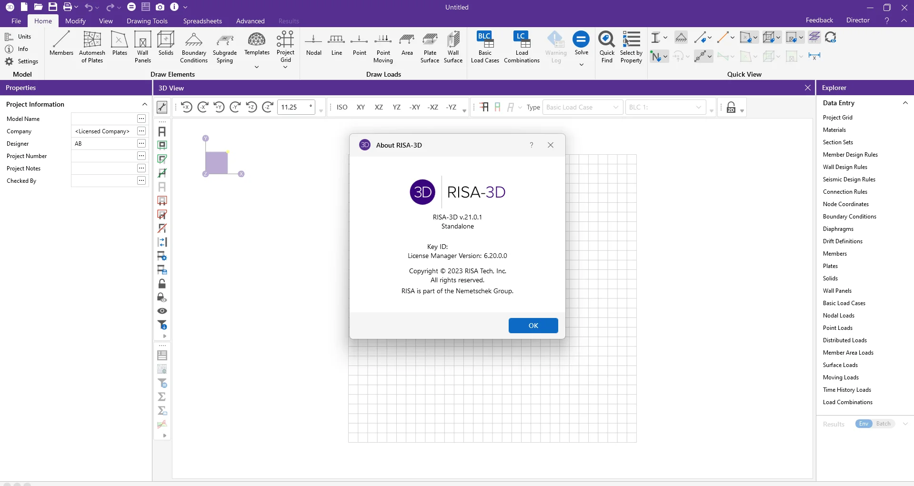Switch to the View tab
Viewport: 914px width, 486px height.
pyautogui.click(x=106, y=21)
